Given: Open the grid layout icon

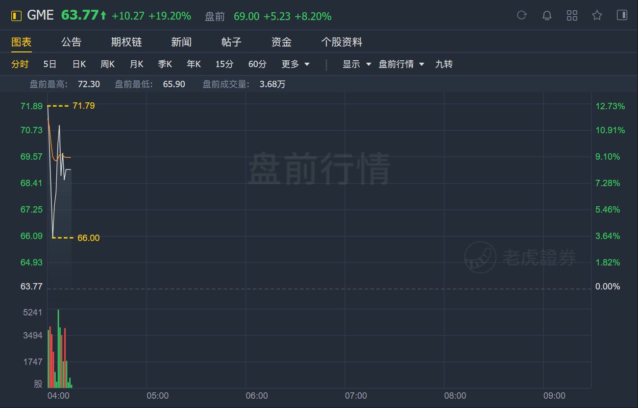Looking at the screenshot, I should [x=572, y=15].
